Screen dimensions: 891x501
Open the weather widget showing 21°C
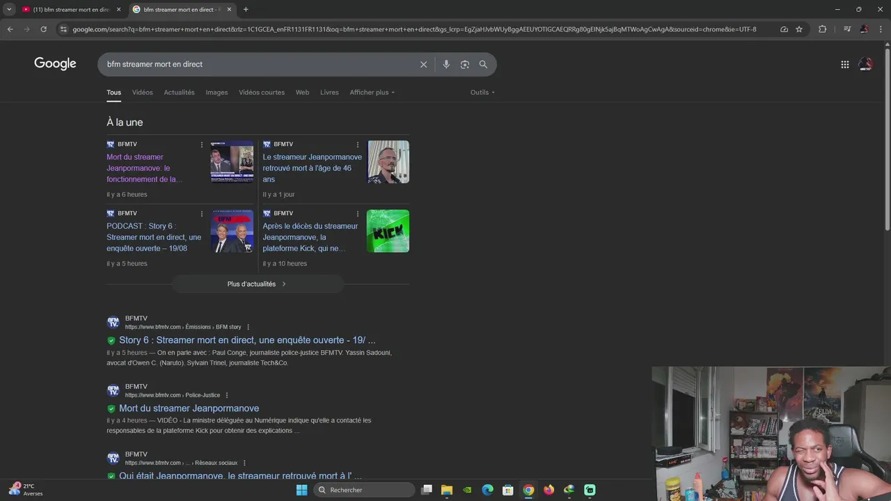(25, 489)
